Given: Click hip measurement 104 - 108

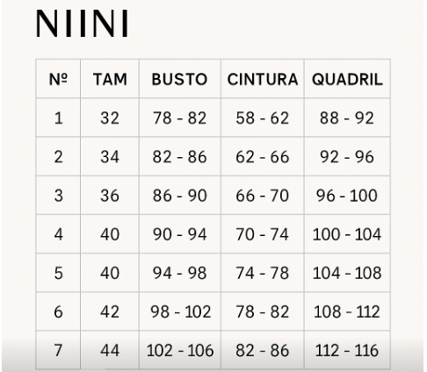Looking at the screenshot, I should (347, 273).
